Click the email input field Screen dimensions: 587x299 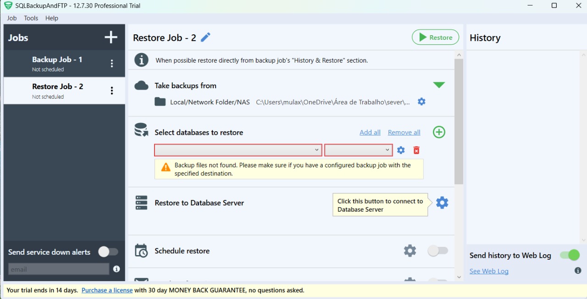59,269
